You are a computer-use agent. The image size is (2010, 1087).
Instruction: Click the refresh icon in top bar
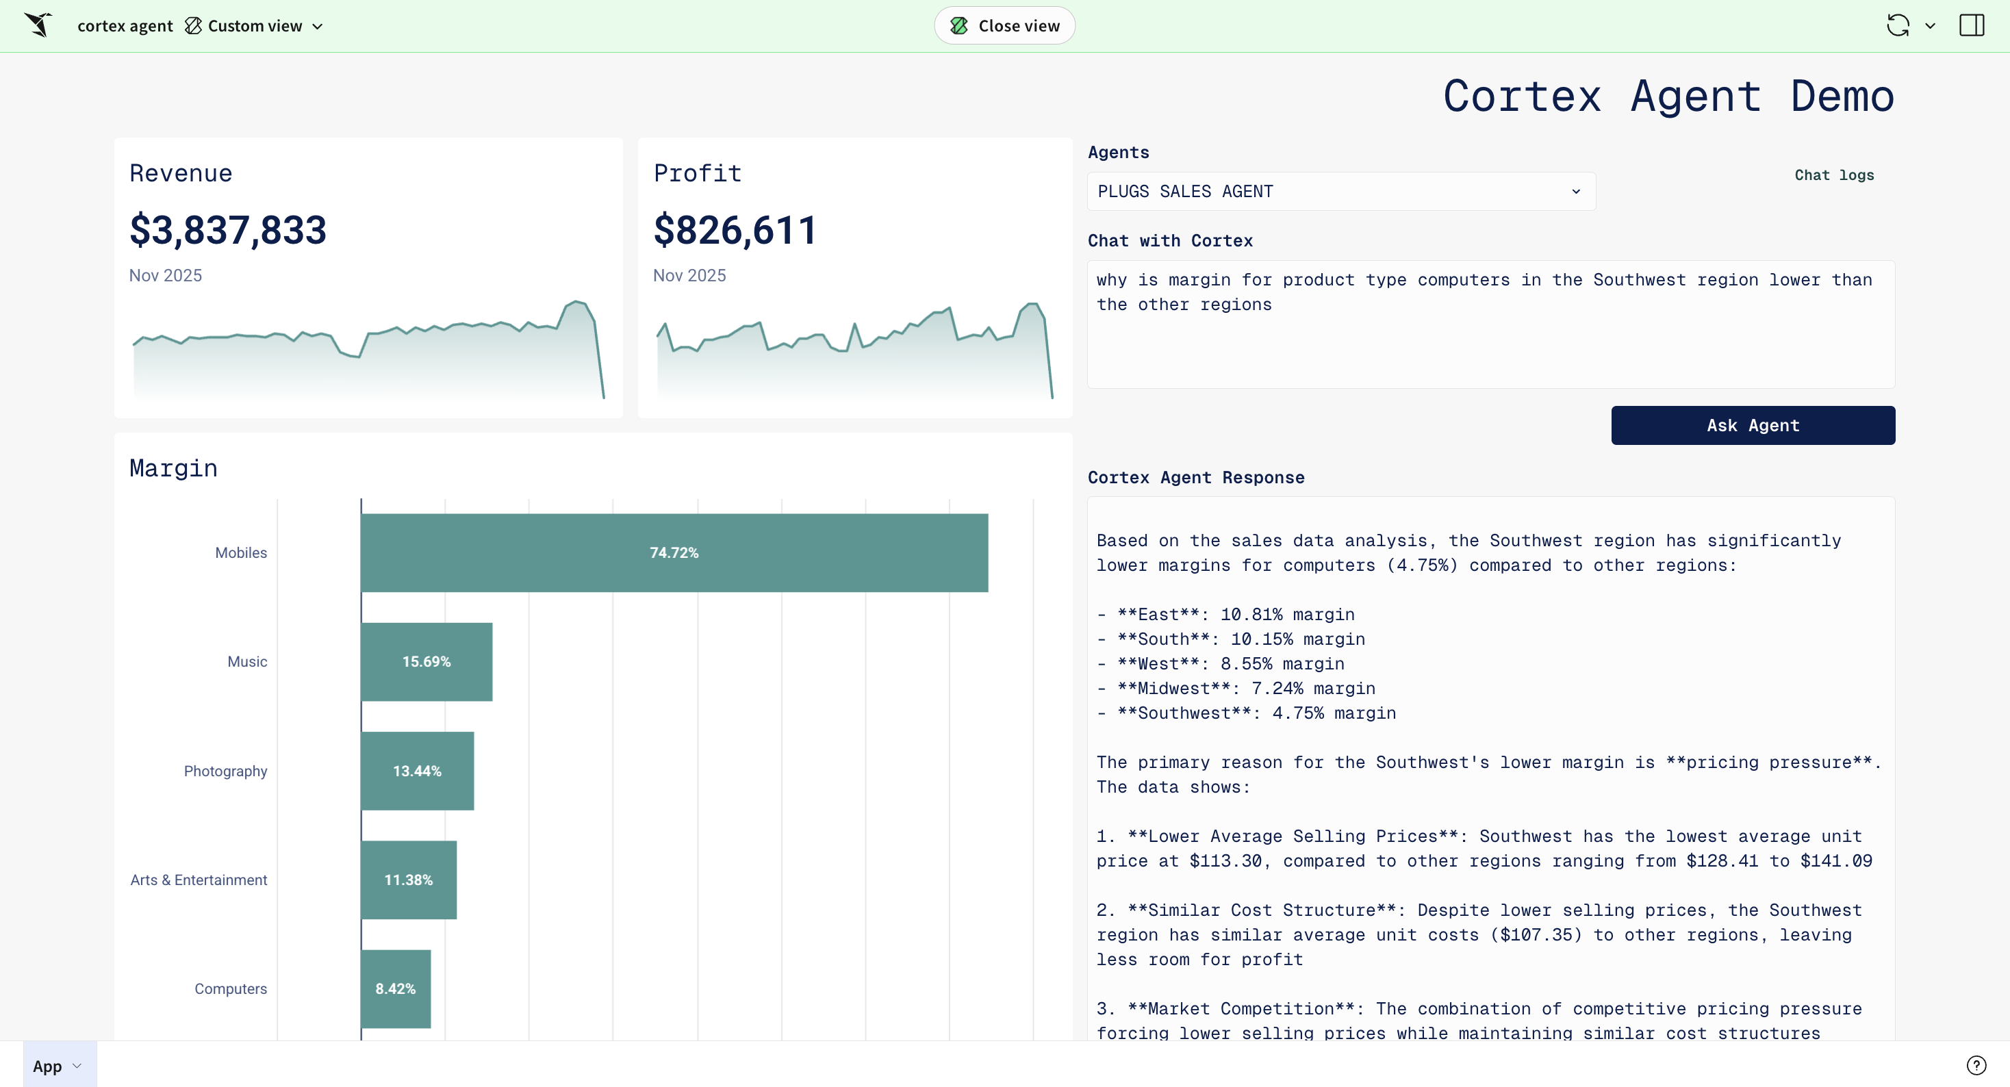click(1898, 25)
